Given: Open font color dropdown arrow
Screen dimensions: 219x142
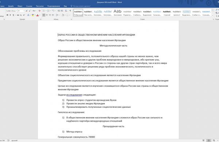Looking at the screenshot, I should (40, 15).
